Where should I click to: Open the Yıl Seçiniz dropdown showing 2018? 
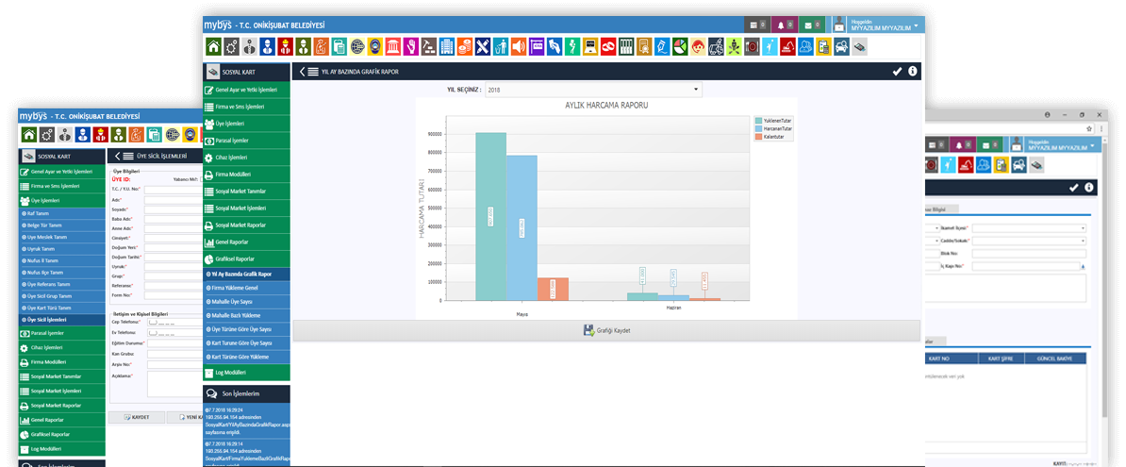coord(593,90)
